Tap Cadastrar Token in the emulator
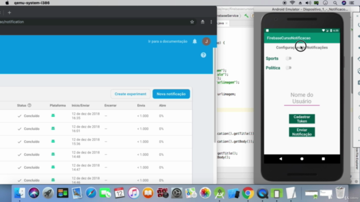Image resolution: width=360 pixels, height=202 pixels. point(301,119)
